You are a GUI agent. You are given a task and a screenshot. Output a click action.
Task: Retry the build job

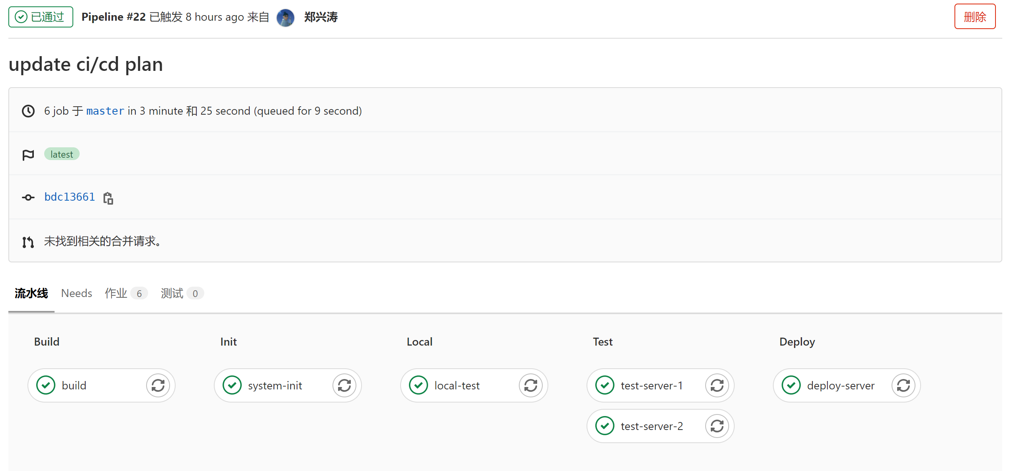pyautogui.click(x=158, y=385)
